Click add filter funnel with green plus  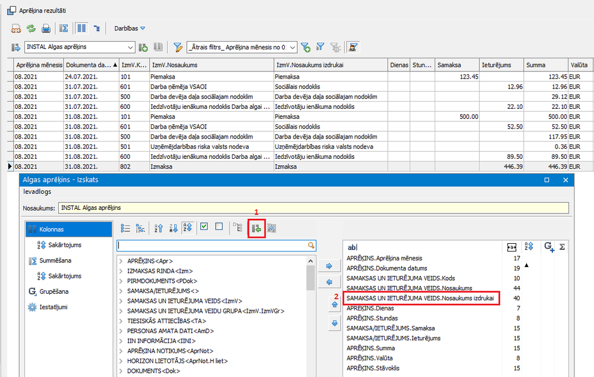(x=306, y=48)
